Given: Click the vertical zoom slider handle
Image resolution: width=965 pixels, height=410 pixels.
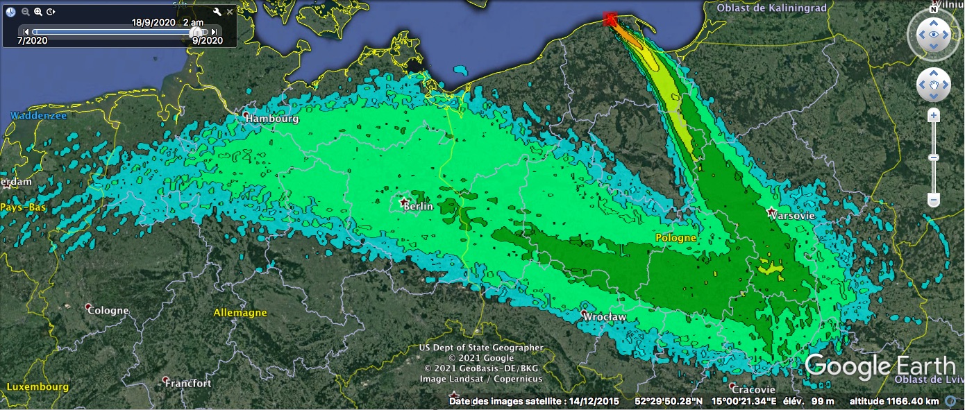Looking at the screenshot, I should point(934,158).
